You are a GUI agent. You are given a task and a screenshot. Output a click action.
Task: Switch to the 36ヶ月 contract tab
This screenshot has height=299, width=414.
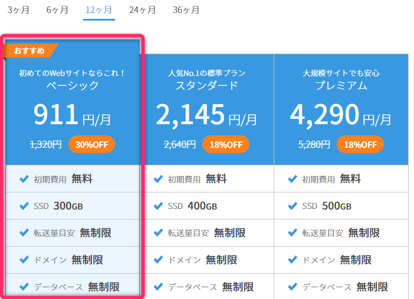[186, 10]
